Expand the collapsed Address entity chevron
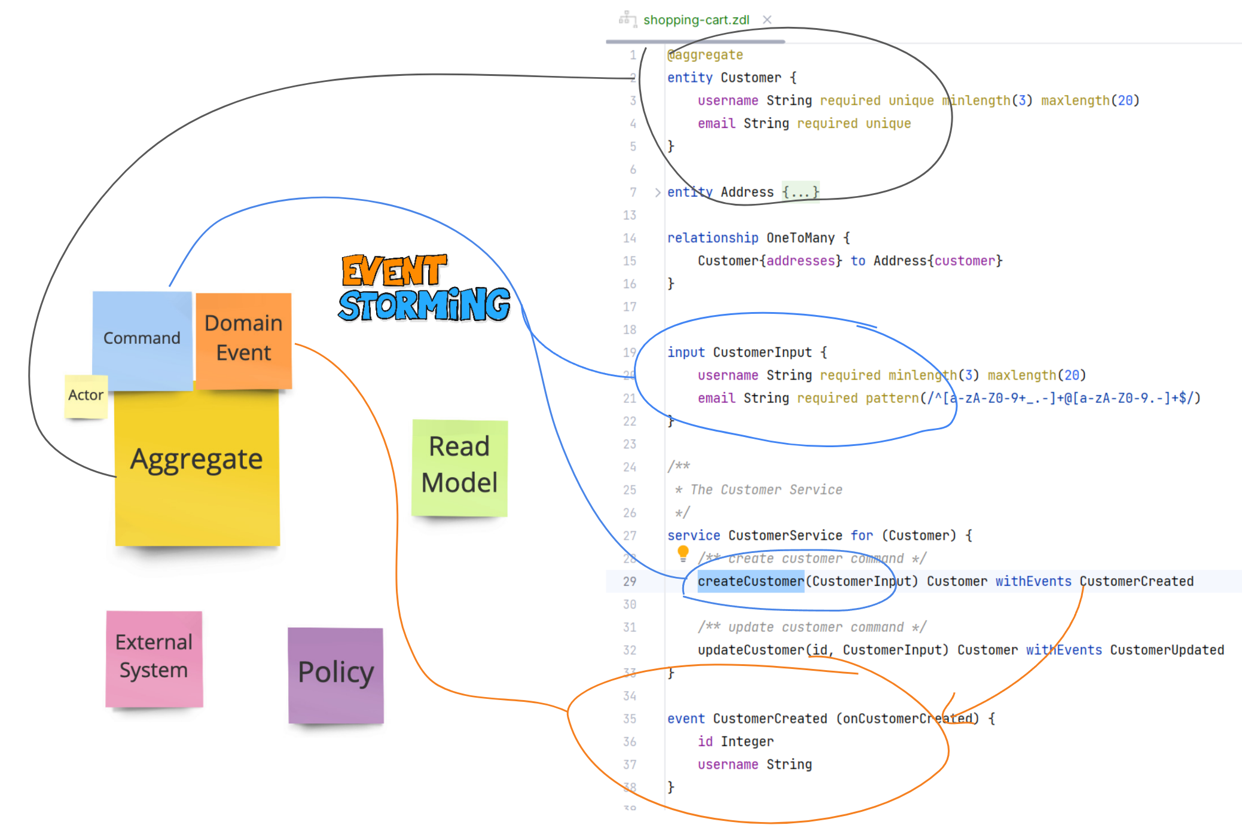Viewport: 1242px width, 828px height. tap(658, 192)
